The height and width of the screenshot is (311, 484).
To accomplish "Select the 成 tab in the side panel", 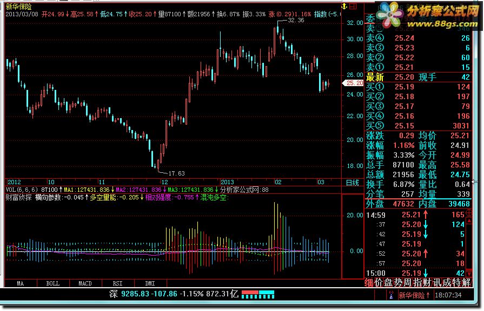I will (x=446, y=282).
